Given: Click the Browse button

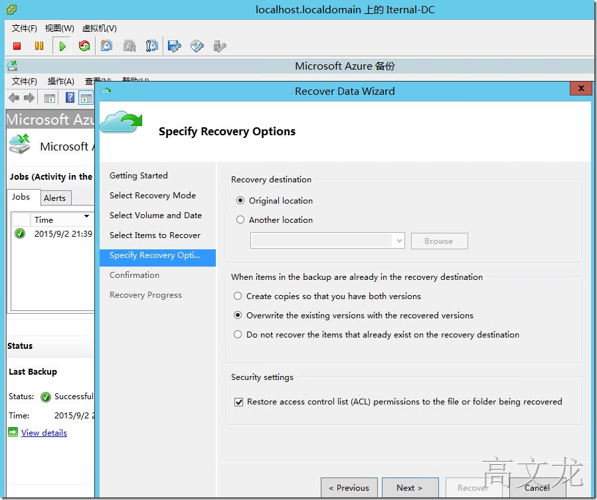Looking at the screenshot, I should point(439,241).
